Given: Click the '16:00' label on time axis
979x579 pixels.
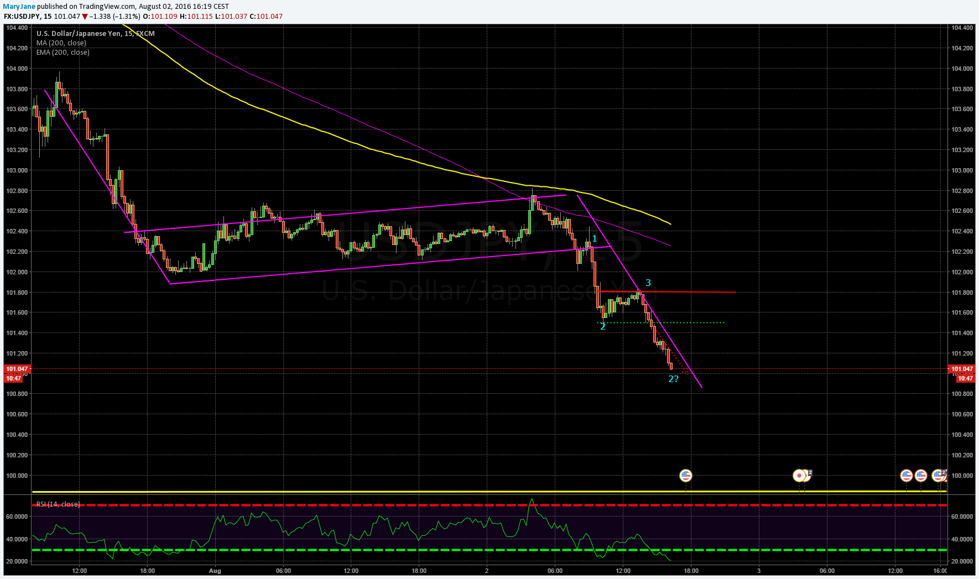Looking at the screenshot, I should pyautogui.click(x=939, y=571).
